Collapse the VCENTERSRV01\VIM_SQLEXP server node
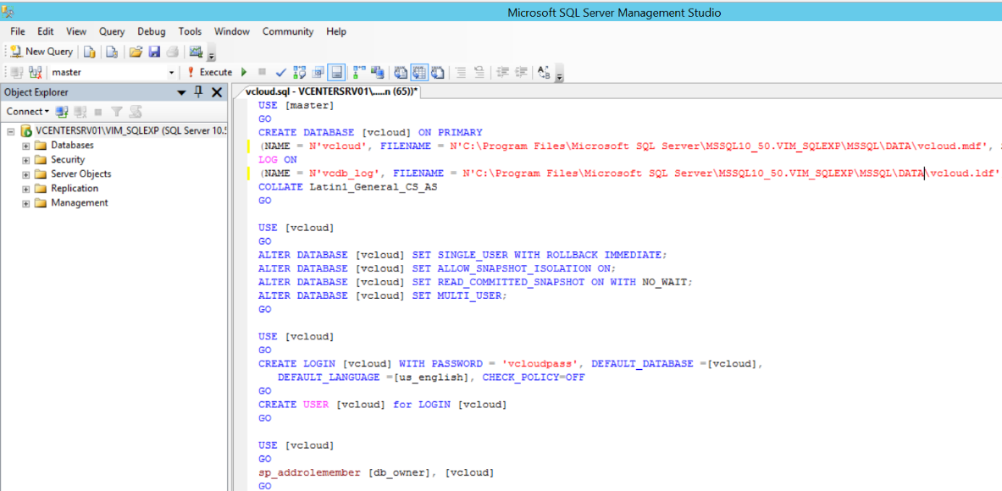This screenshot has height=491, width=1002. 12,131
